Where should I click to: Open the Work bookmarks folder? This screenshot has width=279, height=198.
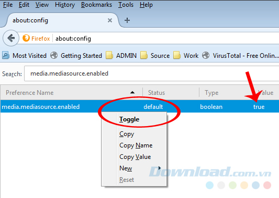tap(186, 56)
